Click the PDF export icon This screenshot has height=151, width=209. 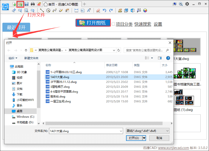[x=39, y=4]
